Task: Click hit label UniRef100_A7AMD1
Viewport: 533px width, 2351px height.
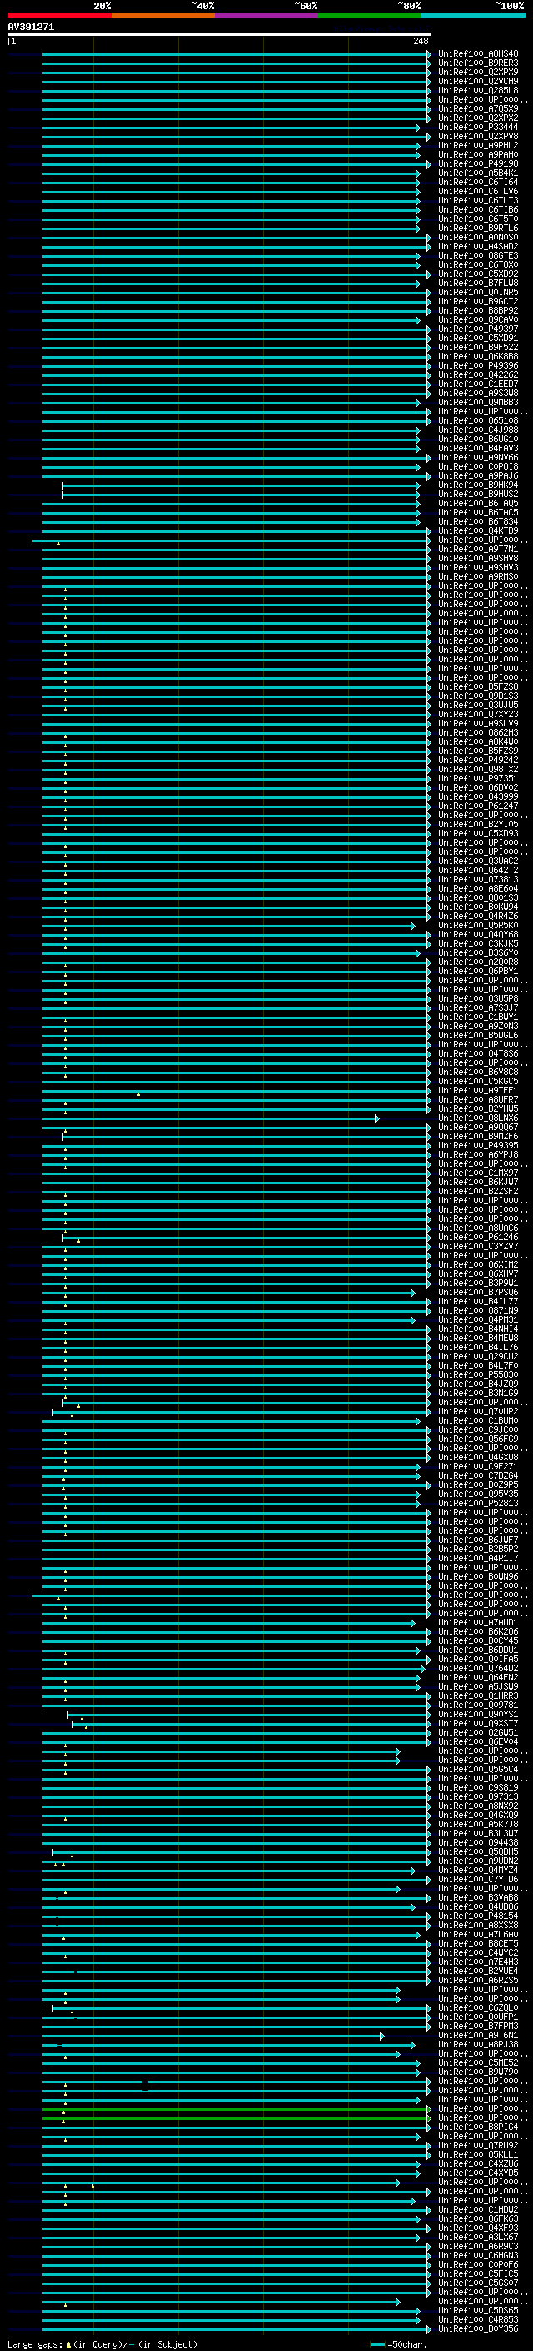Action: point(478,1623)
